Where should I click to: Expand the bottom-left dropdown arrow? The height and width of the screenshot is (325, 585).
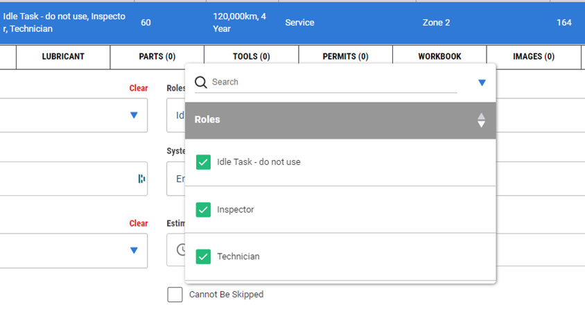click(134, 250)
